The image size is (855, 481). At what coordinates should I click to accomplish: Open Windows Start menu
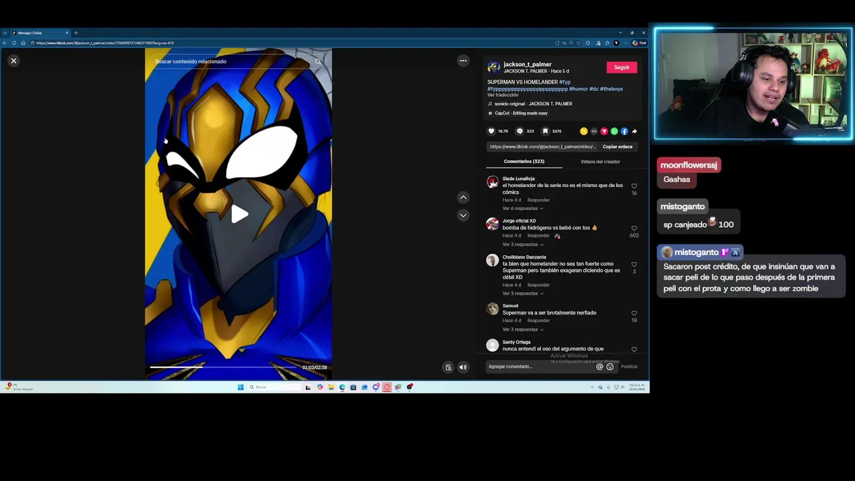click(240, 387)
